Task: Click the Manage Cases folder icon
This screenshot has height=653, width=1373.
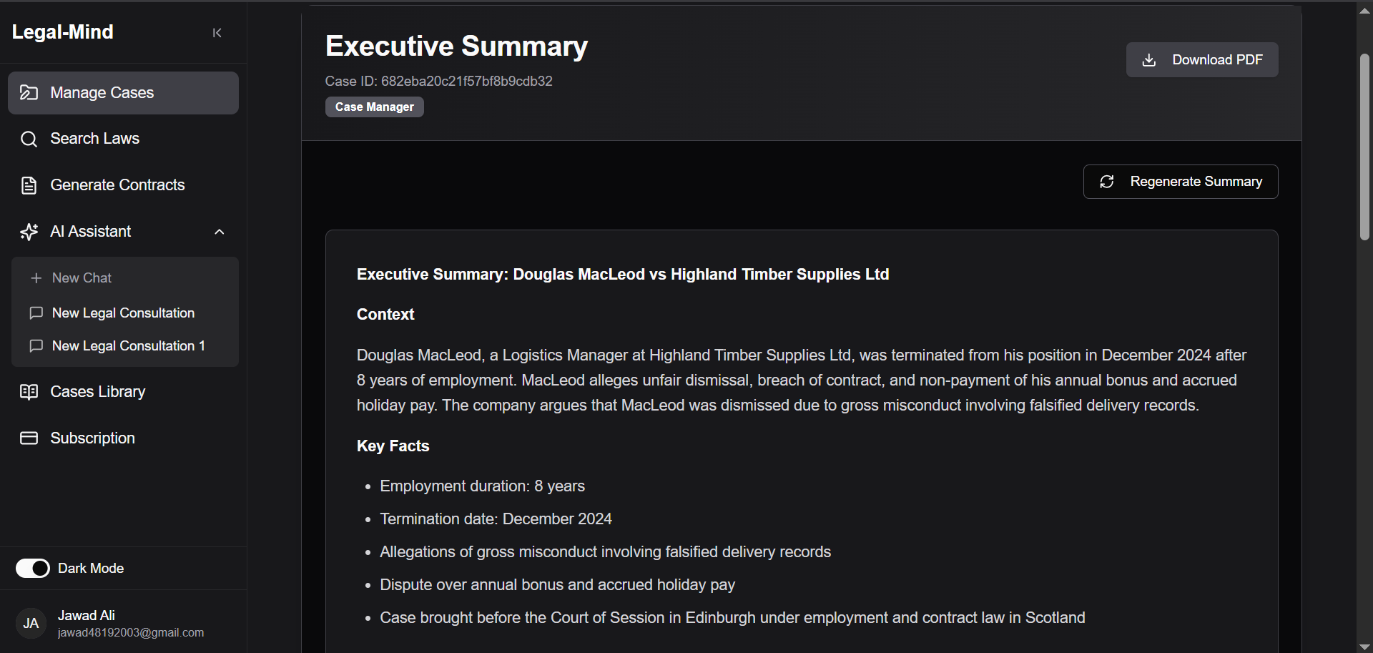Action: pos(29,93)
